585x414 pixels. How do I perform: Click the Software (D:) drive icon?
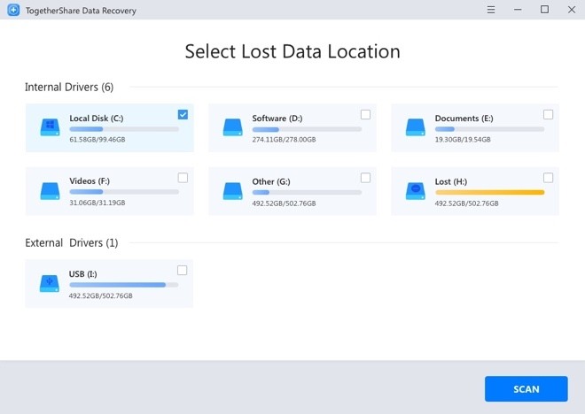tap(232, 126)
